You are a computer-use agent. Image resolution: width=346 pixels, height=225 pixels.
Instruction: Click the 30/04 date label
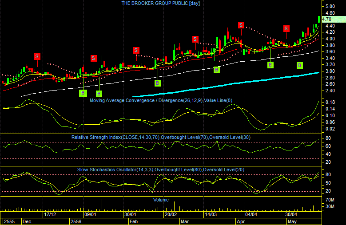[291, 214]
